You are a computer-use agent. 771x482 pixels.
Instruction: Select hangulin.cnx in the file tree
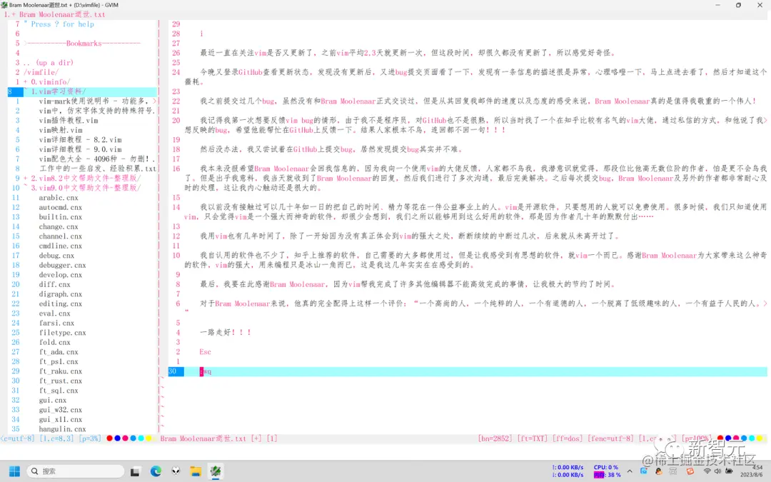click(62, 429)
